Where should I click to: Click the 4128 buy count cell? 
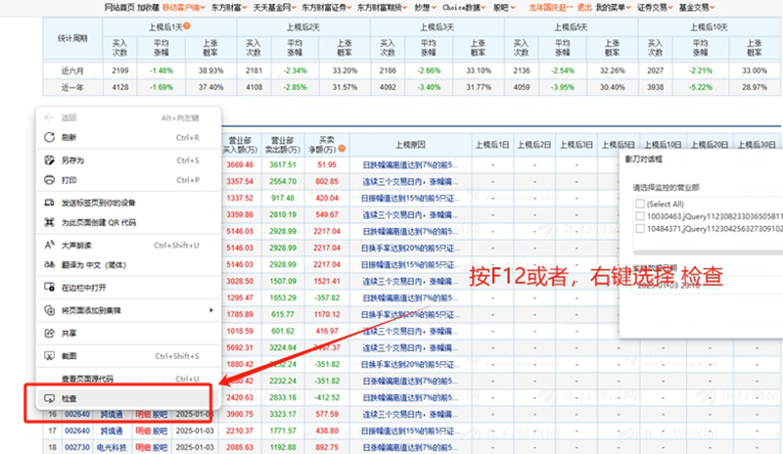[119, 87]
